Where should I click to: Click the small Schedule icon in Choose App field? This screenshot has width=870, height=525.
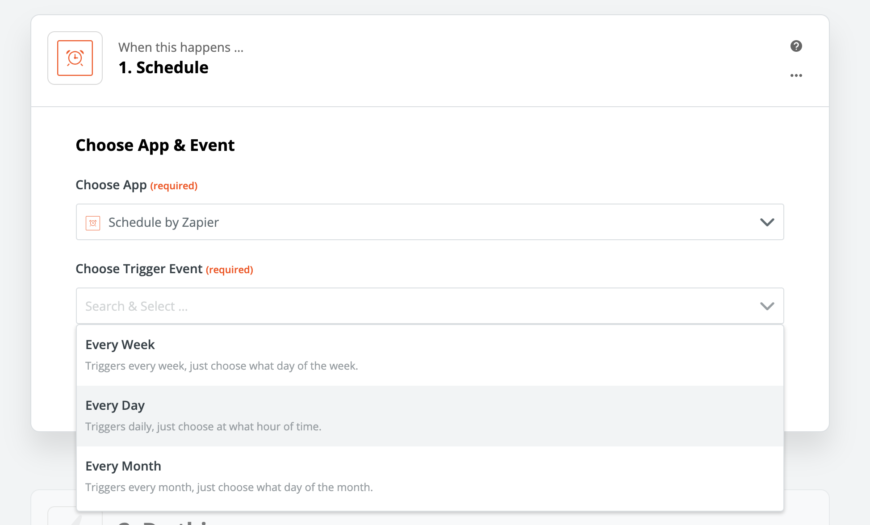[93, 222]
